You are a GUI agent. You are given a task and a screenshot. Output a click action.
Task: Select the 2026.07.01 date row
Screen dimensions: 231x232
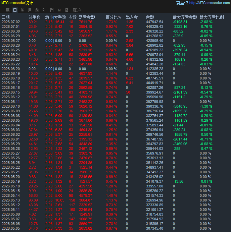coord(11,26)
